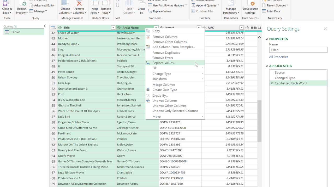Screen dimensions: 334x187
Task: Click the vertical scrollbar of data grid
Action: point(259,121)
